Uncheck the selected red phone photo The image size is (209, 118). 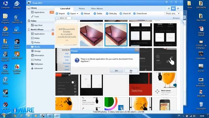(125, 44)
